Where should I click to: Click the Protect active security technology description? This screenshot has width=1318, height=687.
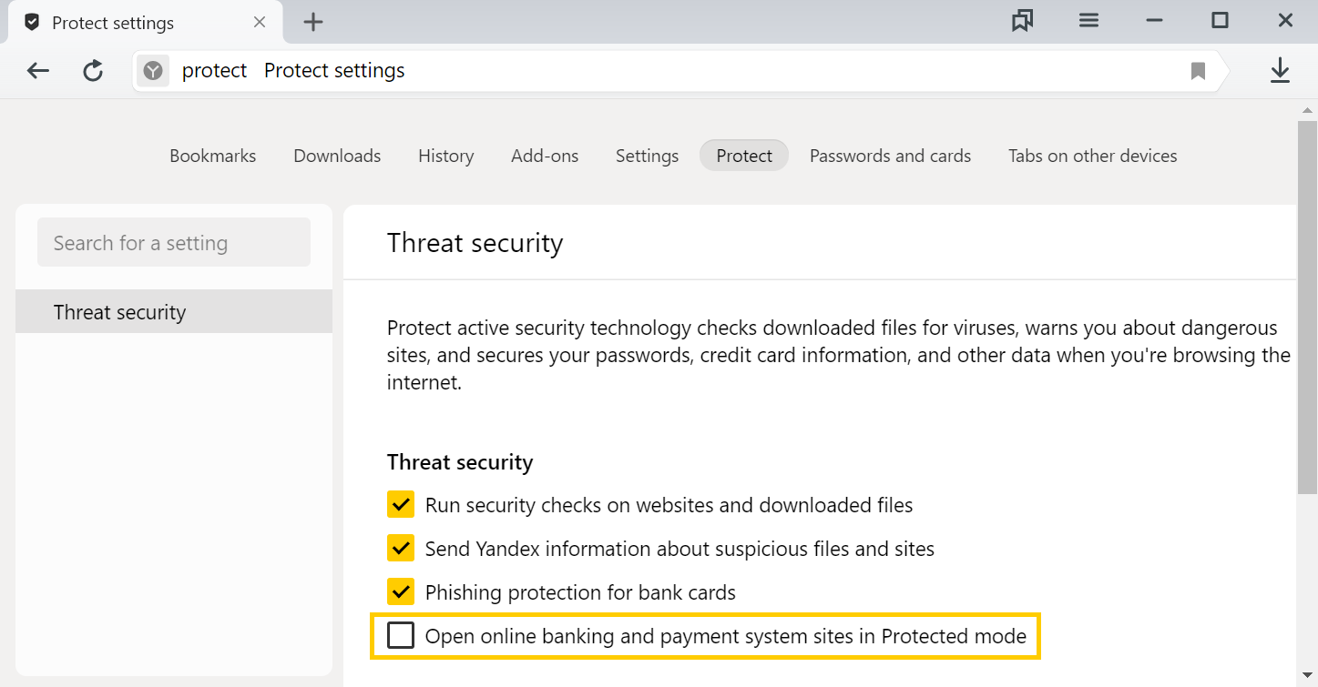click(839, 355)
